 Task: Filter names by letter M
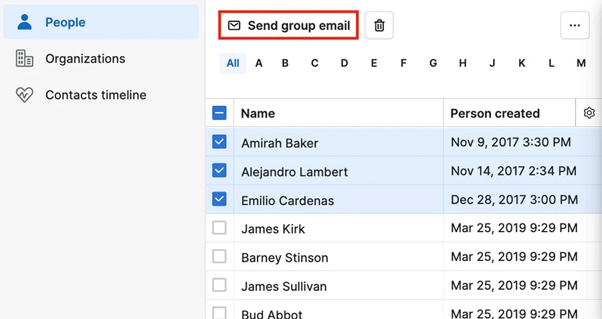click(x=581, y=63)
